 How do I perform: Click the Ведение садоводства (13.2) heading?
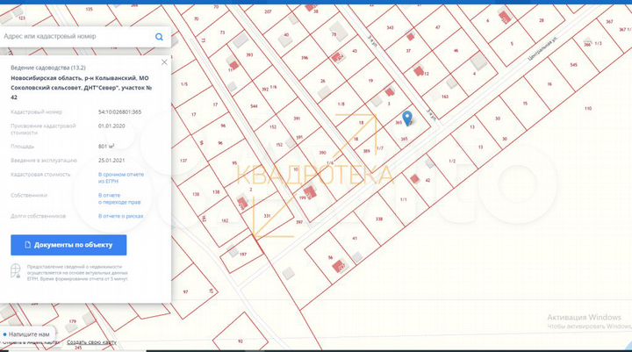pos(48,68)
